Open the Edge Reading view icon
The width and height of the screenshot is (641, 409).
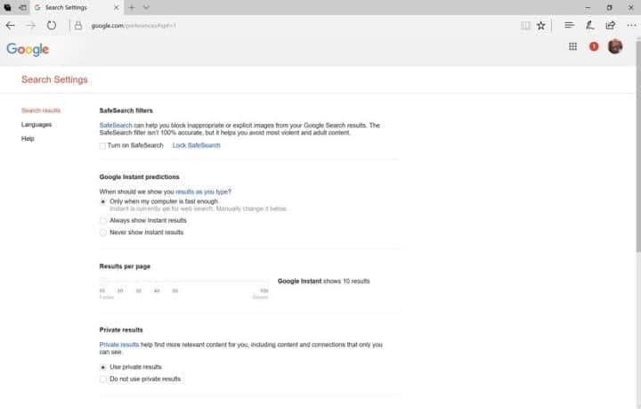click(525, 25)
